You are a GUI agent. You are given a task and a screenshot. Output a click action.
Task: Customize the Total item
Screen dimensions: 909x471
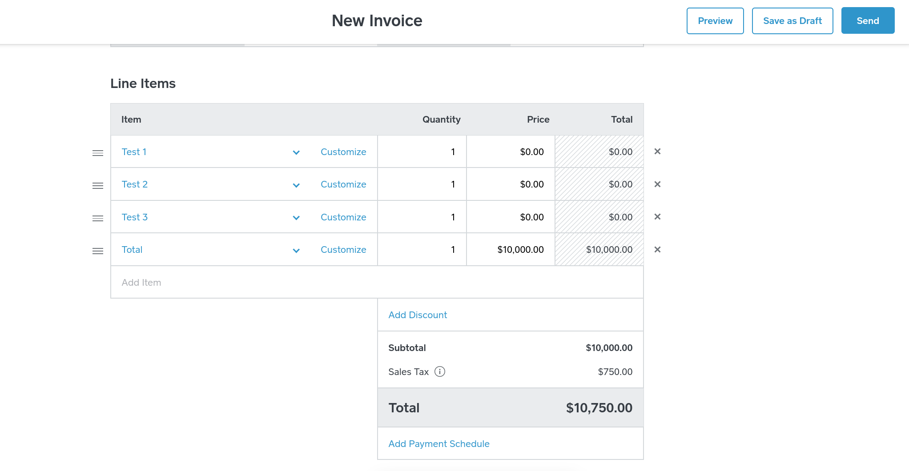pos(343,250)
